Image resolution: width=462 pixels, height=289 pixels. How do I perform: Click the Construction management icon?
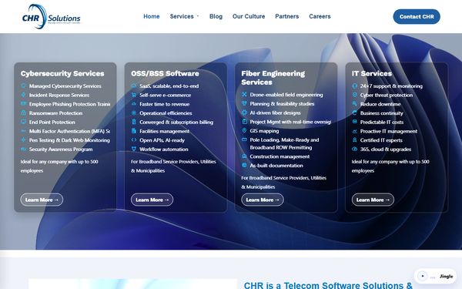point(244,156)
